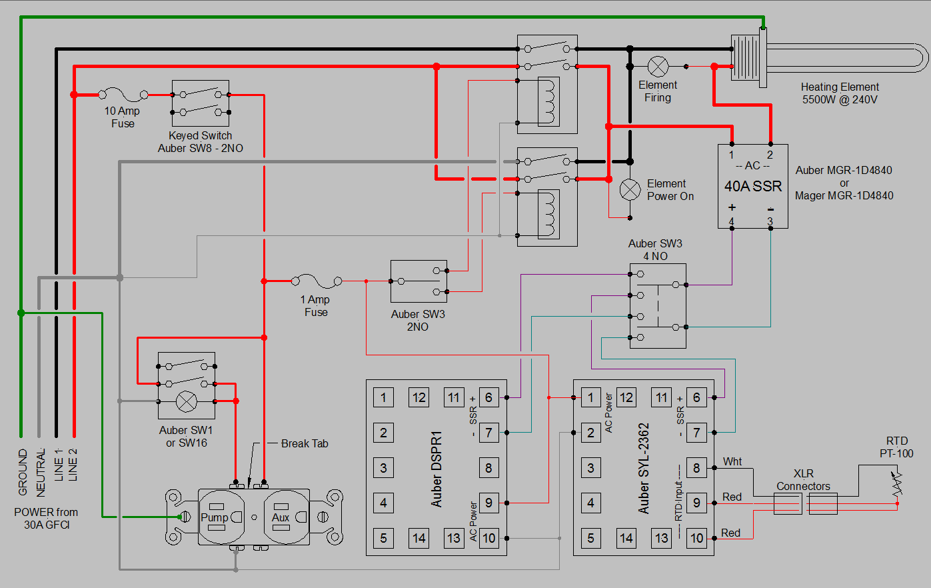Click the upper contactor coil symbol
Image resolution: width=931 pixels, height=588 pixels.
(548, 101)
